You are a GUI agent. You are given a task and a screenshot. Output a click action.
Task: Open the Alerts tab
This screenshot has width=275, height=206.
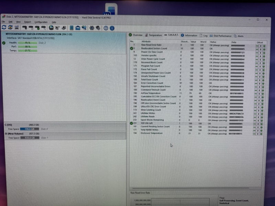pyautogui.click(x=239, y=36)
